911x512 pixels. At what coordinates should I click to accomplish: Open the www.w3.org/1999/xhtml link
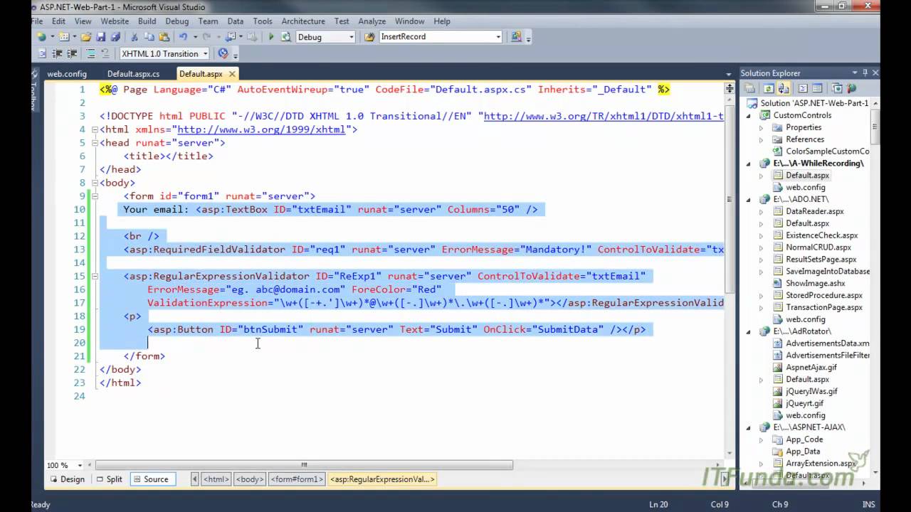(261, 129)
